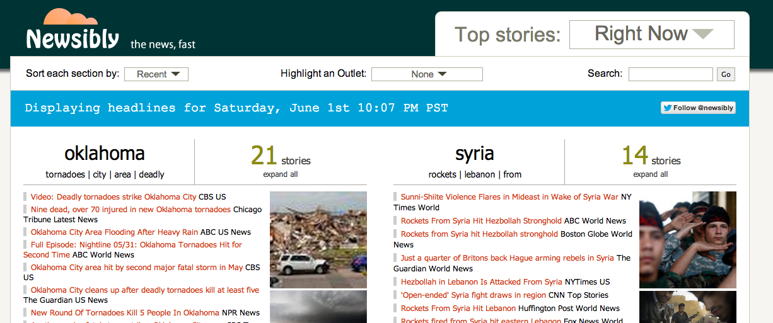Open 'Nine dead, over 70 injured' Oklahoma story
773x323 pixels.
[x=131, y=210]
